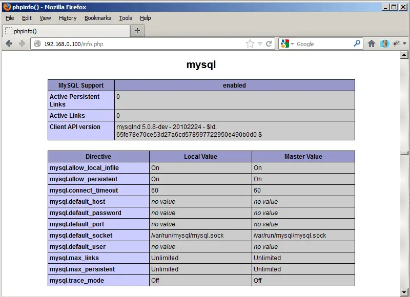Click the Google search engine icon
The width and height of the screenshot is (410, 297).
285,44
